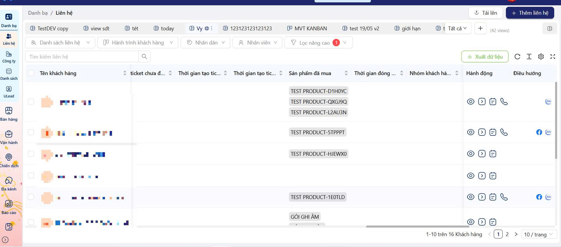Click Xuất dữ liệu export button

(485, 57)
